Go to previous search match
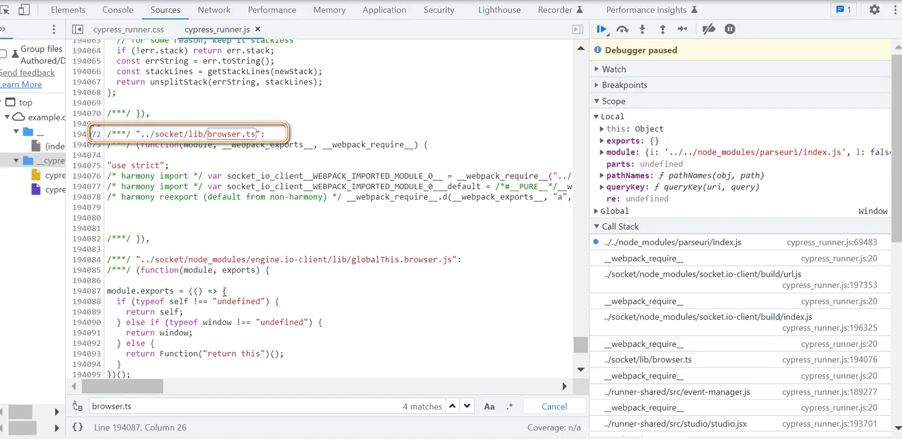The width and height of the screenshot is (902, 439). (452, 406)
